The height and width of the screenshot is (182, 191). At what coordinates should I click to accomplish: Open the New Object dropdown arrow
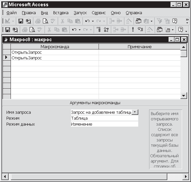point(173,30)
